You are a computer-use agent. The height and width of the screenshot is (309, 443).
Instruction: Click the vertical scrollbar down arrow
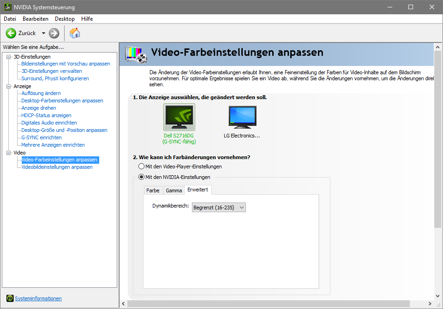[437, 296]
